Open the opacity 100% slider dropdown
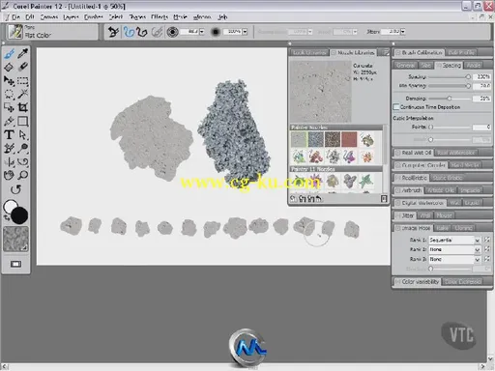 [245, 32]
